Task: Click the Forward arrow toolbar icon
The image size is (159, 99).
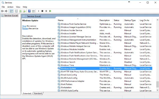Action: 6,11
